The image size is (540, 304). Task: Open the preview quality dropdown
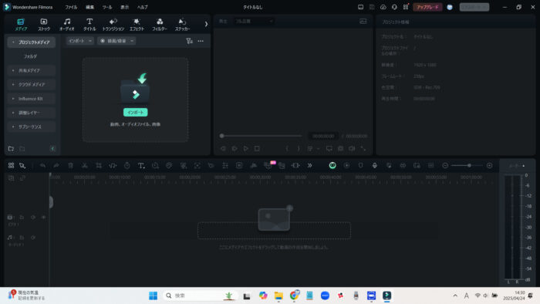click(254, 22)
